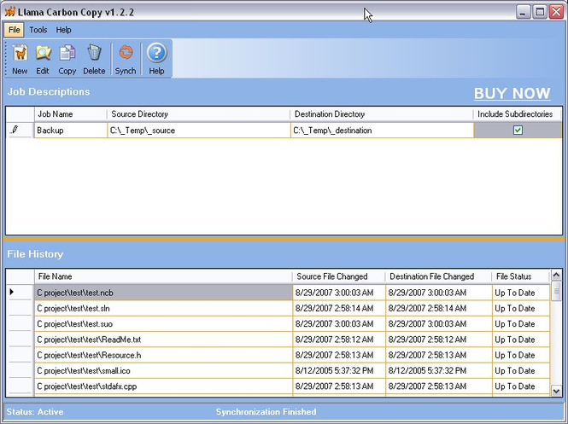Sort by Job Name column header
Screen dimensions: 568x424
coord(71,114)
